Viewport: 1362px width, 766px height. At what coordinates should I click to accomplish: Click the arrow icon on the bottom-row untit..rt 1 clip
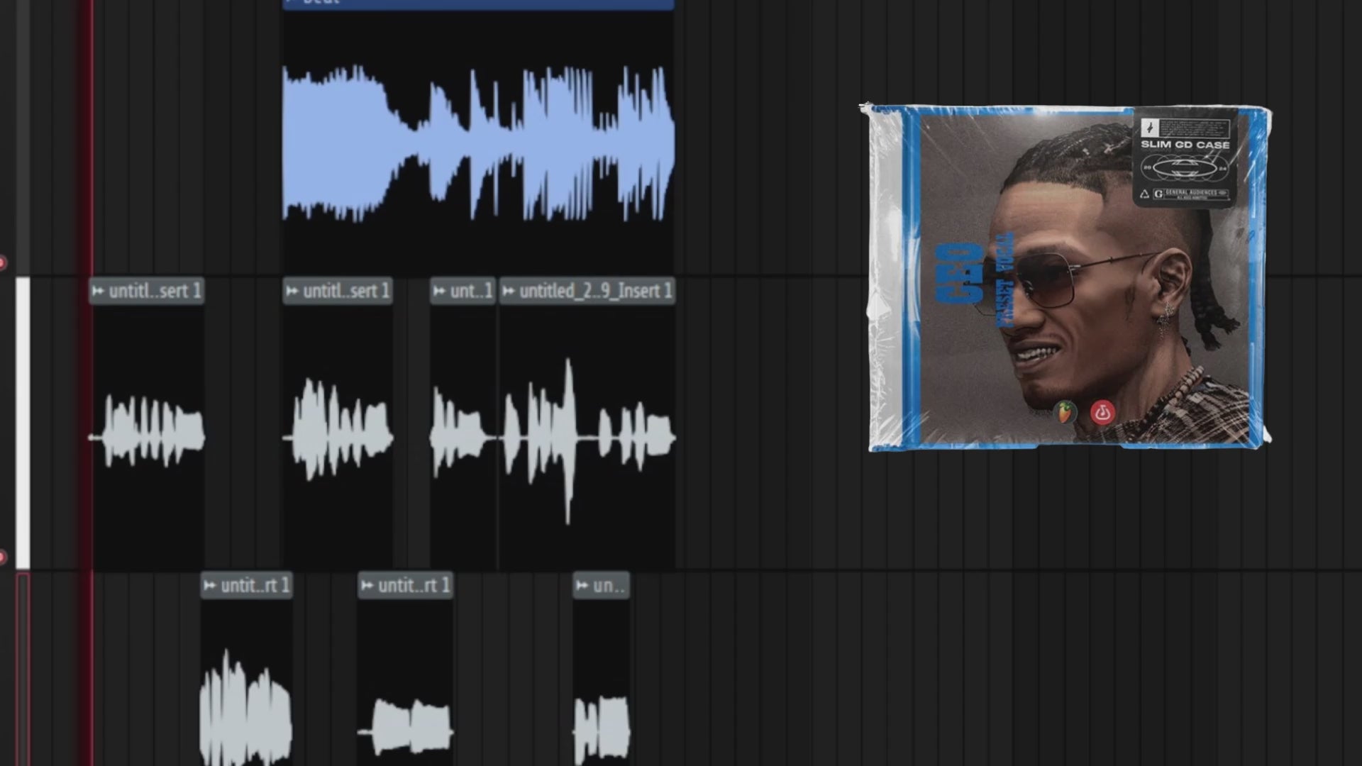point(209,585)
